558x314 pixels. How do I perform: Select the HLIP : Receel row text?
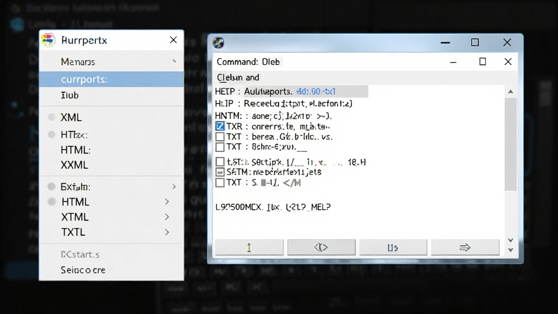click(x=283, y=104)
